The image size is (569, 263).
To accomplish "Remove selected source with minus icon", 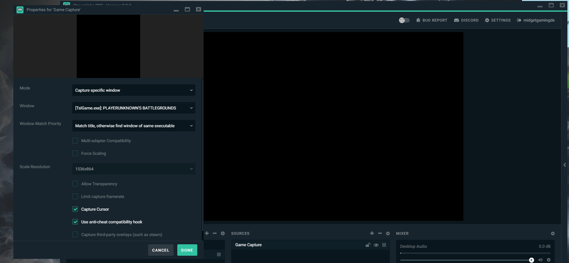I will 380,233.
